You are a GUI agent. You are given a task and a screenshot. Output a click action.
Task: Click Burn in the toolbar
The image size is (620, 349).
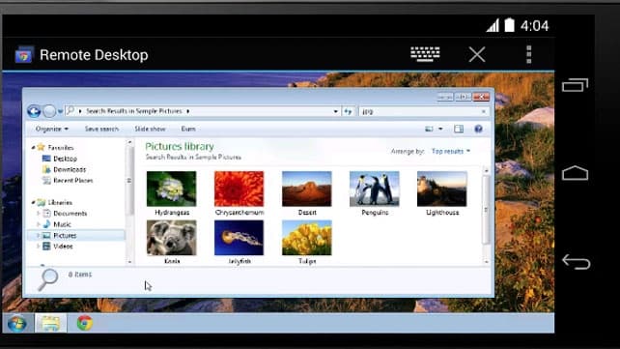(x=188, y=129)
